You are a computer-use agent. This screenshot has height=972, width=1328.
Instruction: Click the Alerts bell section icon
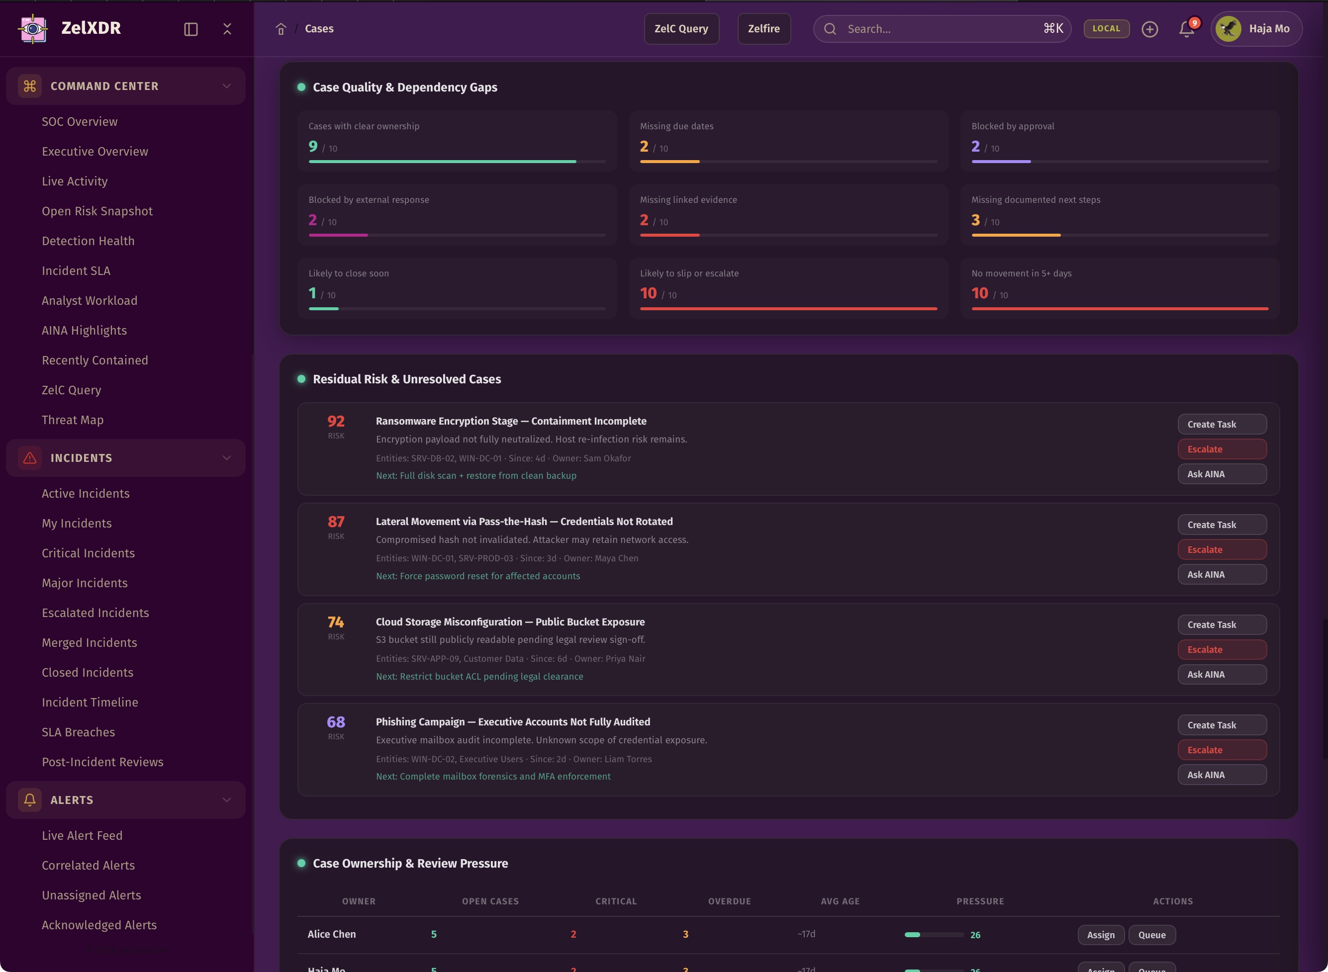(x=30, y=799)
